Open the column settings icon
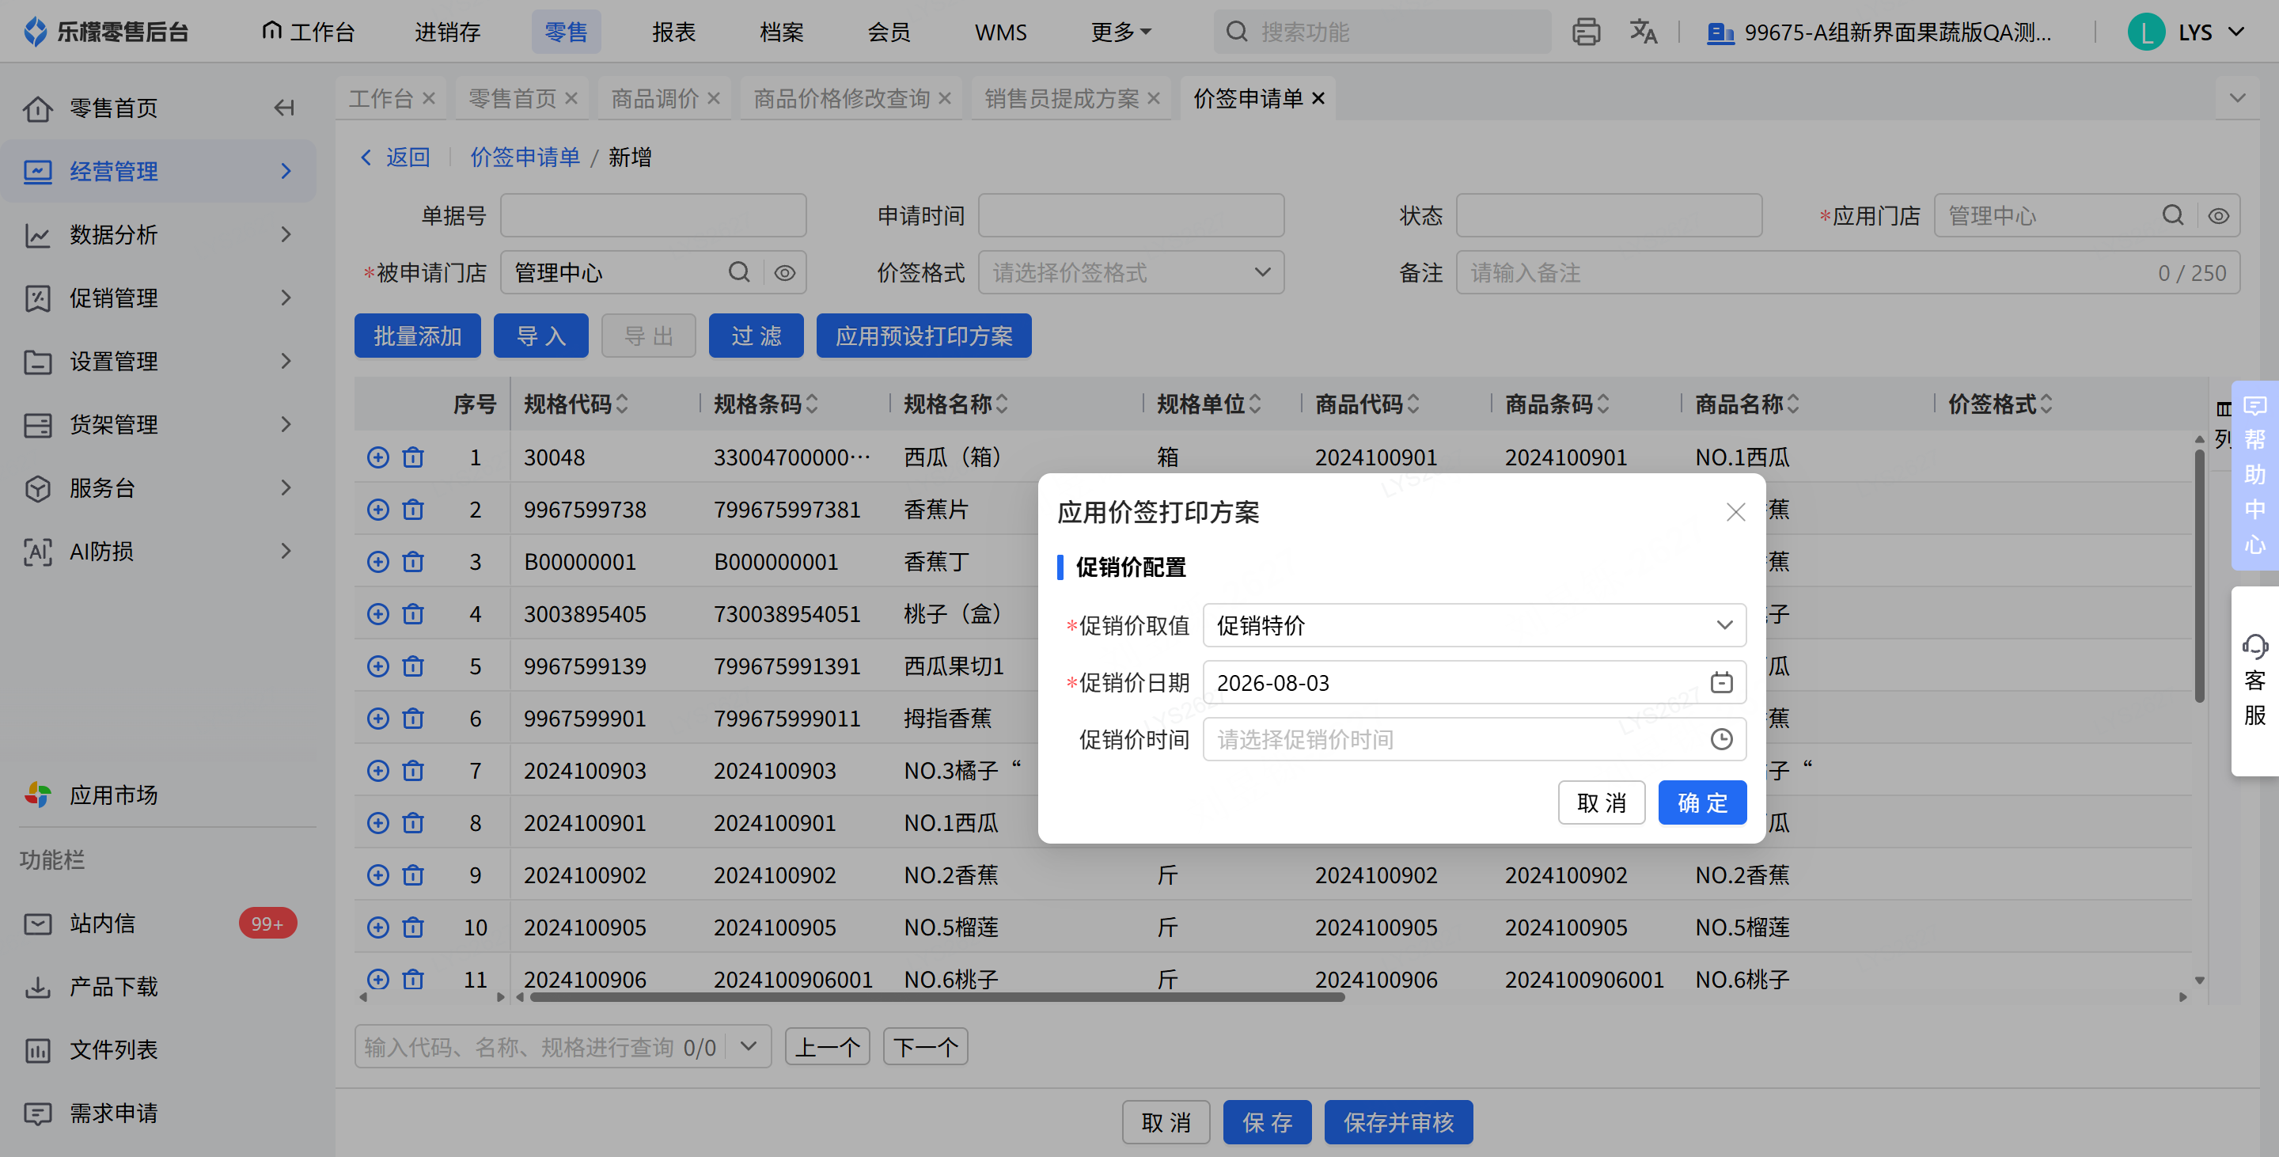The image size is (2279, 1157). 2224,408
